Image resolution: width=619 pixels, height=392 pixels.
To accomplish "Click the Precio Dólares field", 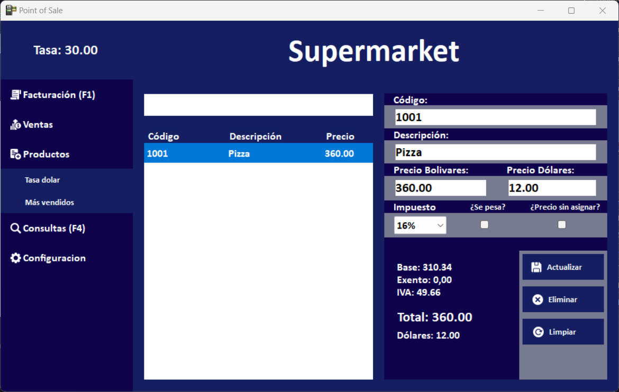I will [552, 188].
